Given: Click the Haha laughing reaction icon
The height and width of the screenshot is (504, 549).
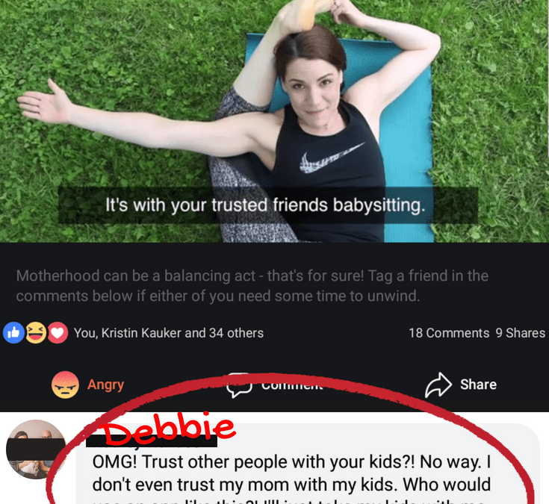Looking at the screenshot, I should pyautogui.click(x=36, y=332).
